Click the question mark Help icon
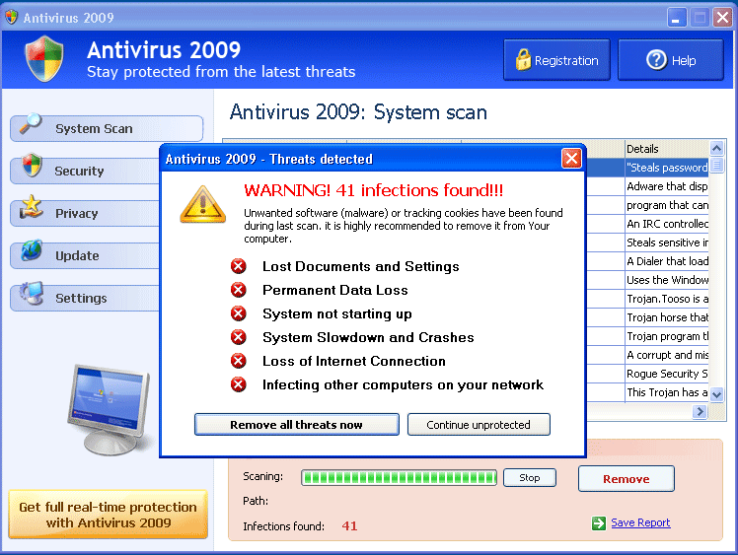This screenshot has width=738, height=555. click(656, 60)
